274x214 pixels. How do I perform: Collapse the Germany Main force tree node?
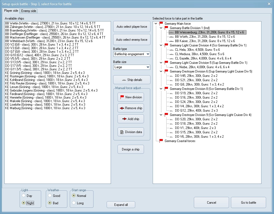[x=156, y=24]
